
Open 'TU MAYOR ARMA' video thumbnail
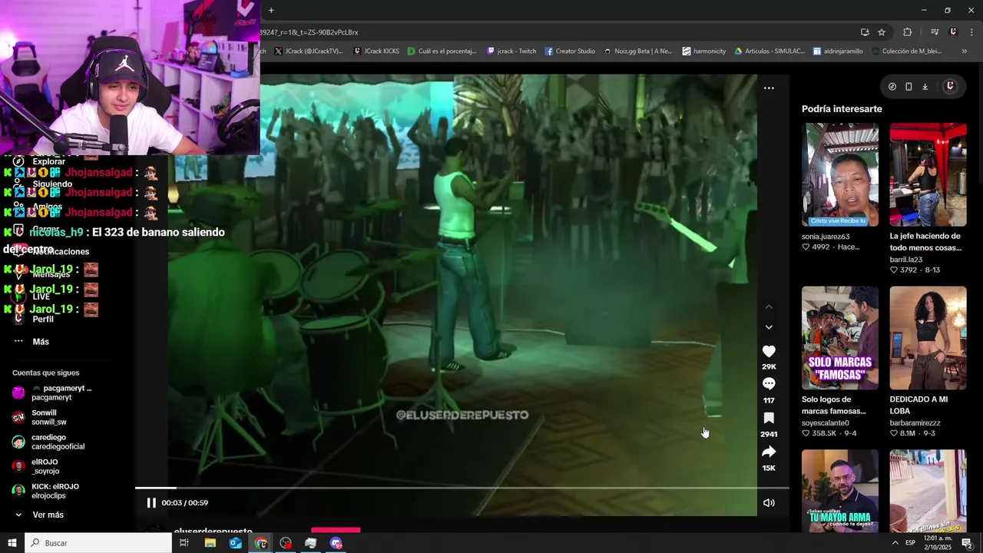point(840,491)
